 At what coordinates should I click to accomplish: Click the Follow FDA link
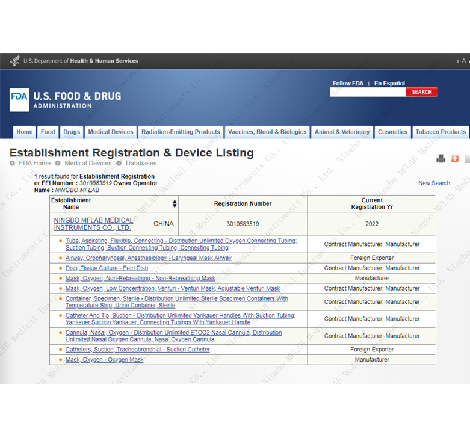pos(348,84)
